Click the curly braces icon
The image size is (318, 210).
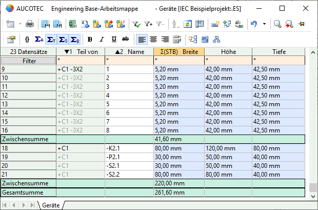click(x=27, y=39)
